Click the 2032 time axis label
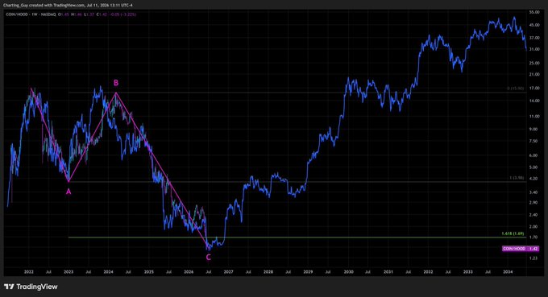Viewport: 548px width, 297px height. coord(428,272)
